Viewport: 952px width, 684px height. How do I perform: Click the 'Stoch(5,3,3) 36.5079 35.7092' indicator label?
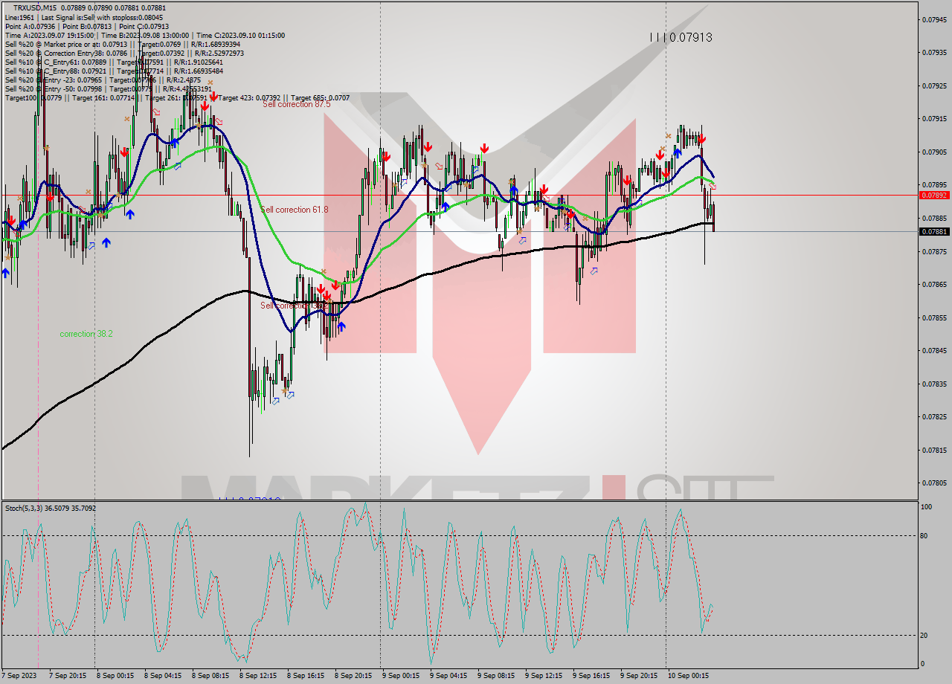click(51, 509)
